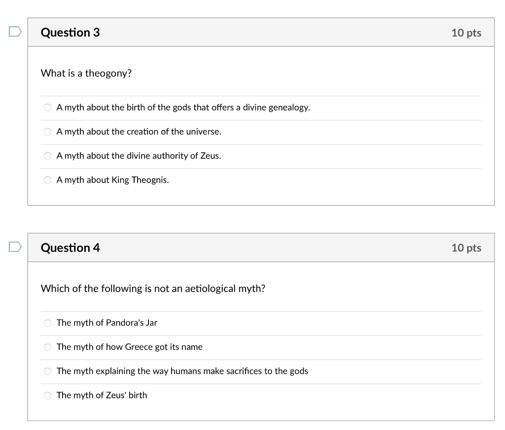The height and width of the screenshot is (430, 505).
Task: Click the Question 4 '10 pts' label
Action: coord(467,248)
